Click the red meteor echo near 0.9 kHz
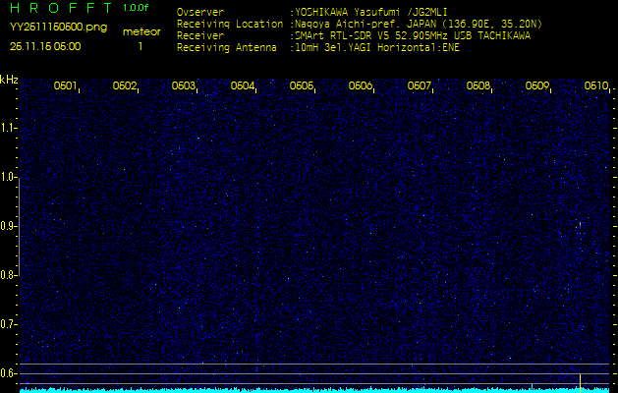Image resolution: width=618 pixels, height=393 pixels. pos(580,225)
